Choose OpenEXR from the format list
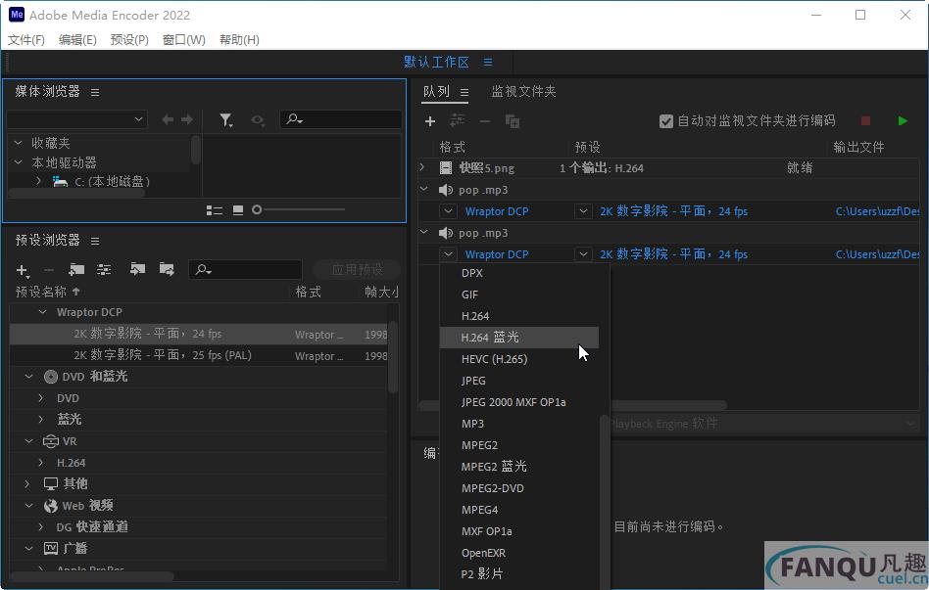This screenshot has height=590, width=929. click(x=483, y=553)
